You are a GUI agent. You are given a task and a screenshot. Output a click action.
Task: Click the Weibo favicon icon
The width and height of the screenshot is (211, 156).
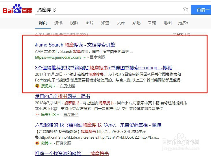[37, 143]
